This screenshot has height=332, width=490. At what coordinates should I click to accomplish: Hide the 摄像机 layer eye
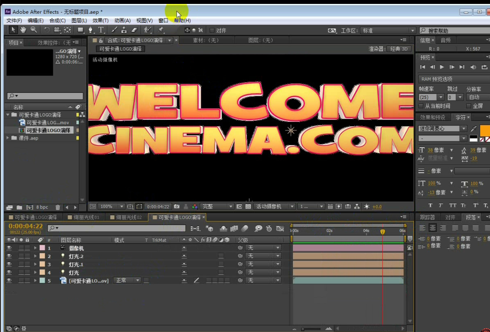(9, 248)
